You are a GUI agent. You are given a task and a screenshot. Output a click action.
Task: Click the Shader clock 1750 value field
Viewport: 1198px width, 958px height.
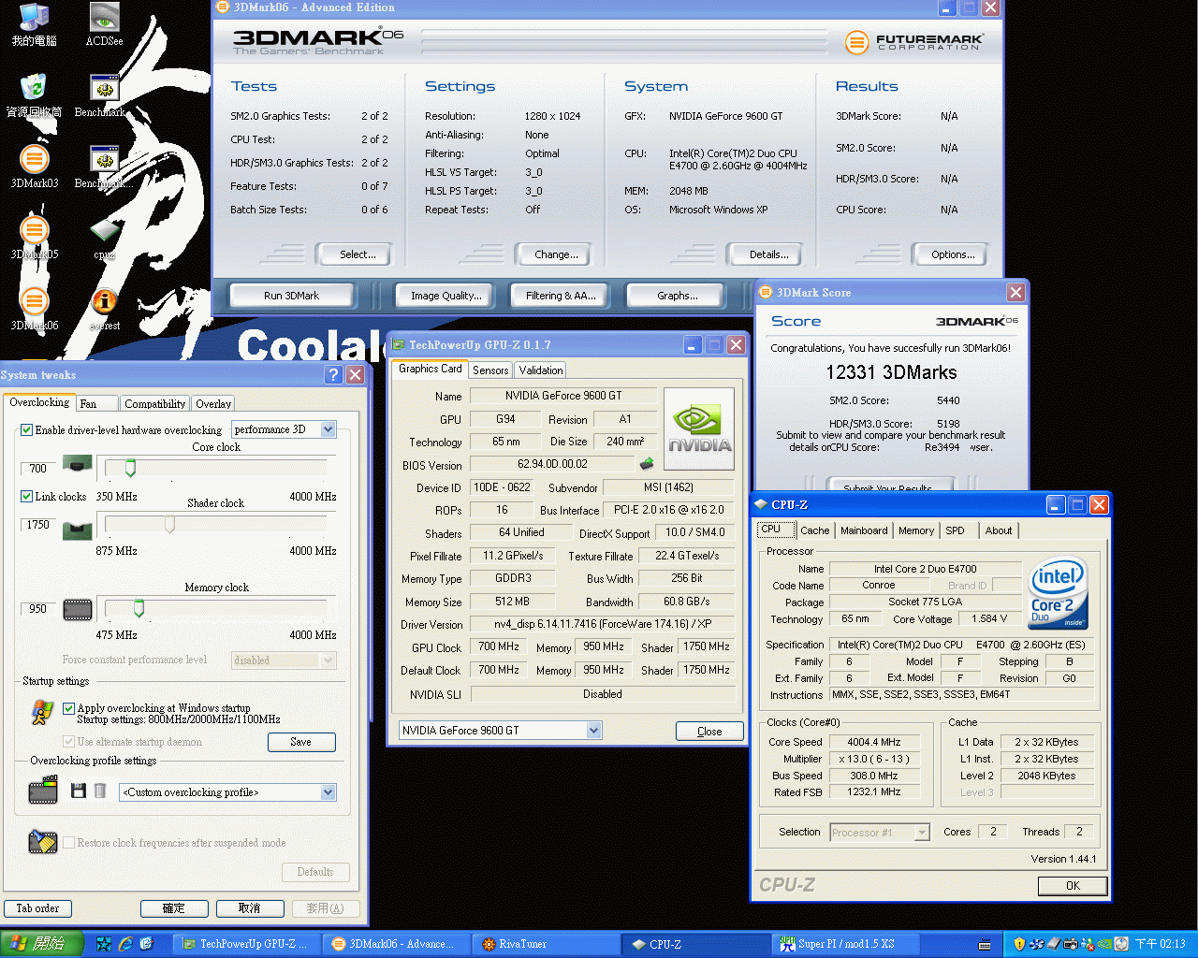tap(37, 525)
